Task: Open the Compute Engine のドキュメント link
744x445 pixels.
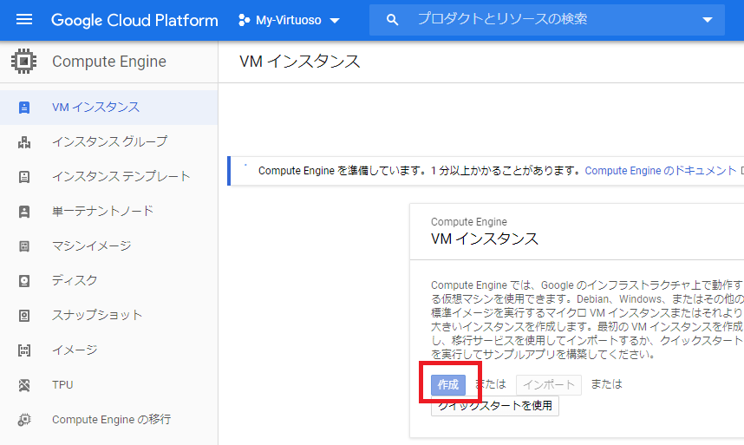Action: pos(661,171)
